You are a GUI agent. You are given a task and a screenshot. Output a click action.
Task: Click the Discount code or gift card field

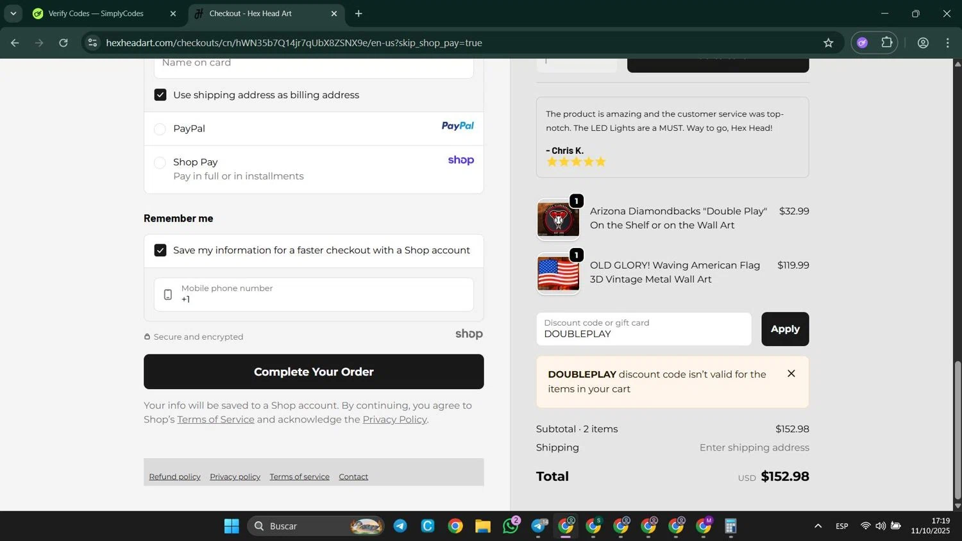[x=644, y=329]
